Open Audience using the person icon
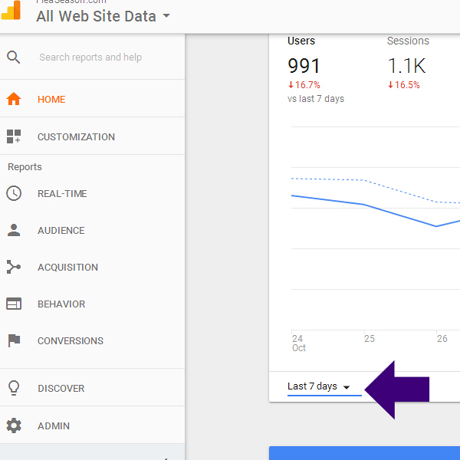460x460 pixels. tap(13, 230)
